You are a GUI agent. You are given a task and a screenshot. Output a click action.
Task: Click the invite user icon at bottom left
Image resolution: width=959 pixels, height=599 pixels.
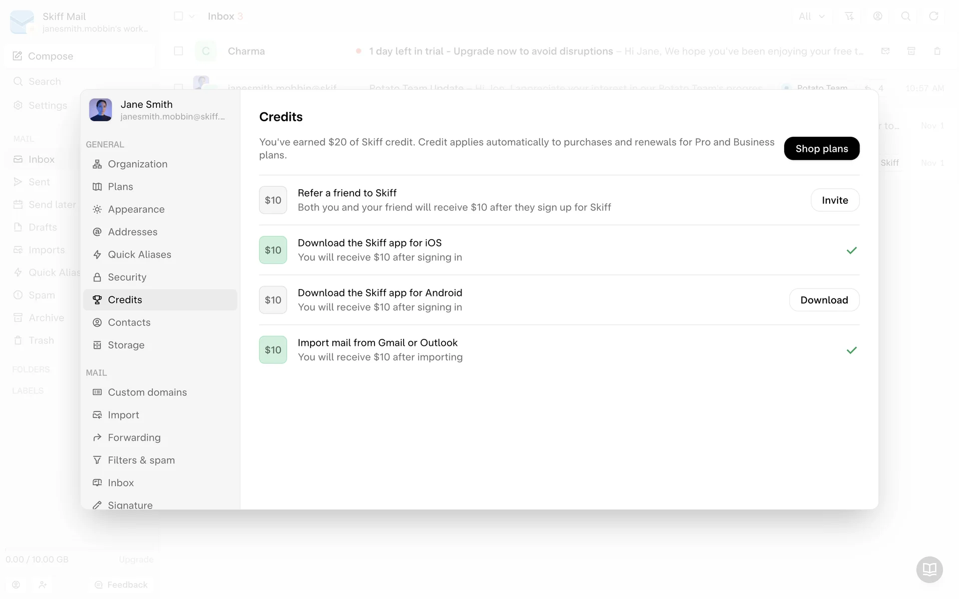(x=43, y=585)
